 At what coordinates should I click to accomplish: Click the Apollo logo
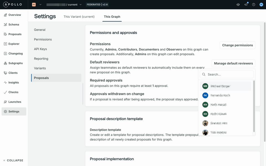point(13,4)
